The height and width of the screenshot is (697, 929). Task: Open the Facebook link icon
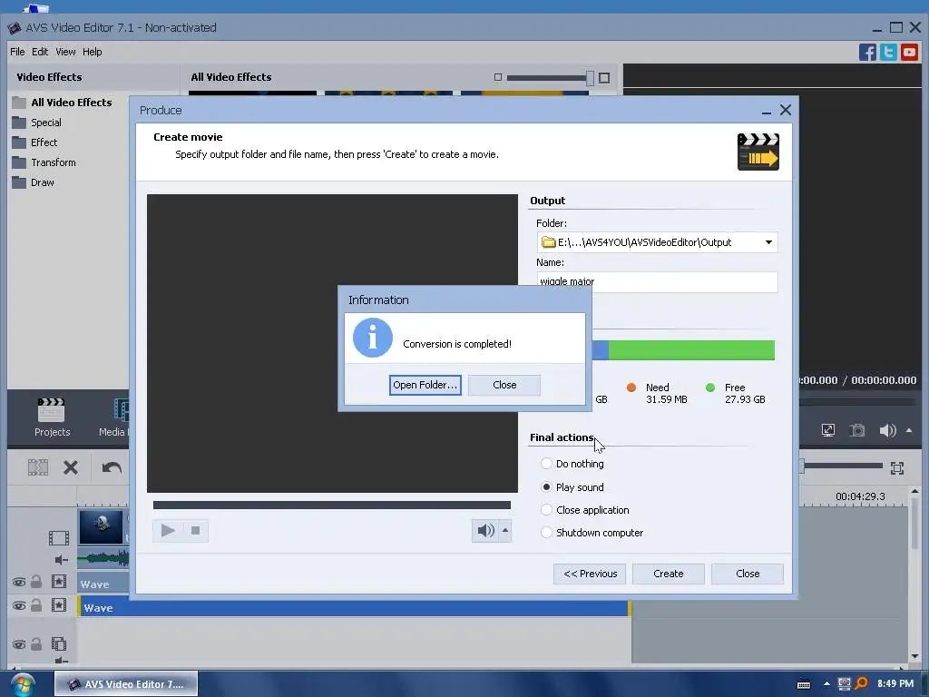coord(867,52)
